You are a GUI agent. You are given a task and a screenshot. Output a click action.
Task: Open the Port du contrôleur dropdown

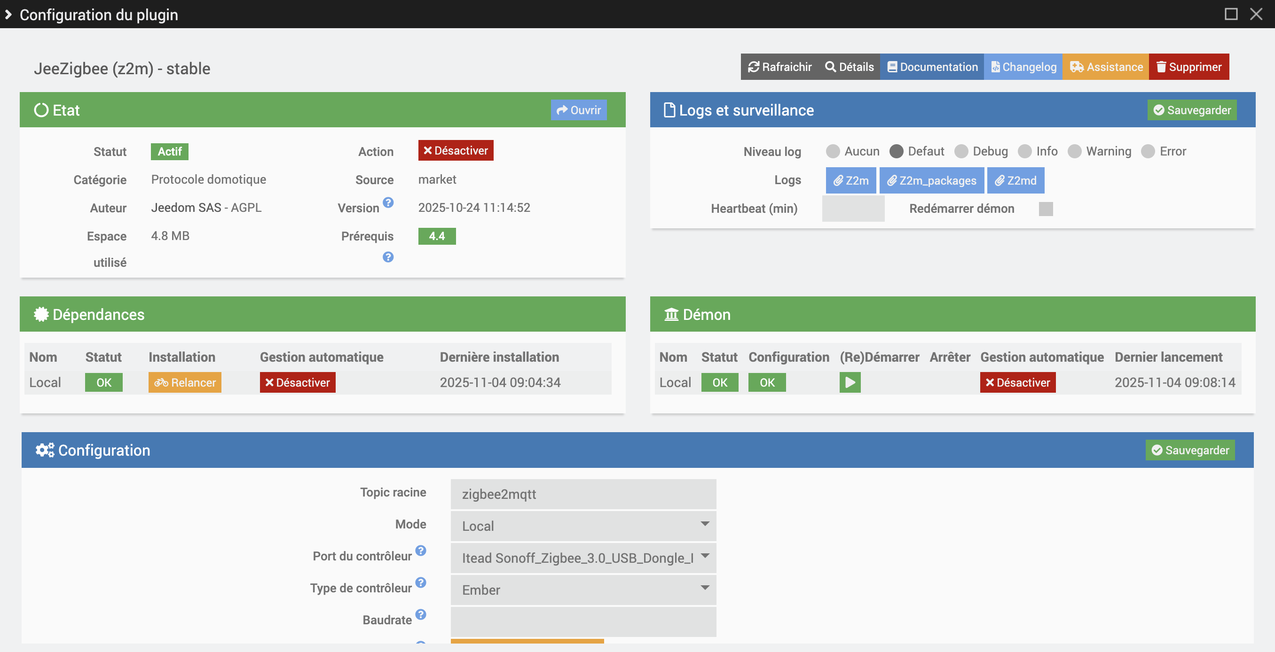583,558
